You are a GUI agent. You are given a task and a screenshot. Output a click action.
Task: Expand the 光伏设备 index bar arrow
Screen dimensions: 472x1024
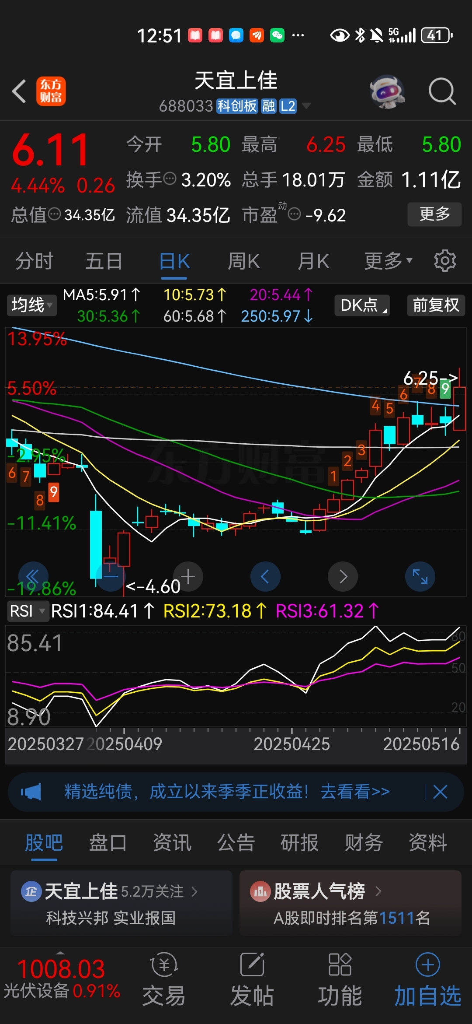[60, 953]
